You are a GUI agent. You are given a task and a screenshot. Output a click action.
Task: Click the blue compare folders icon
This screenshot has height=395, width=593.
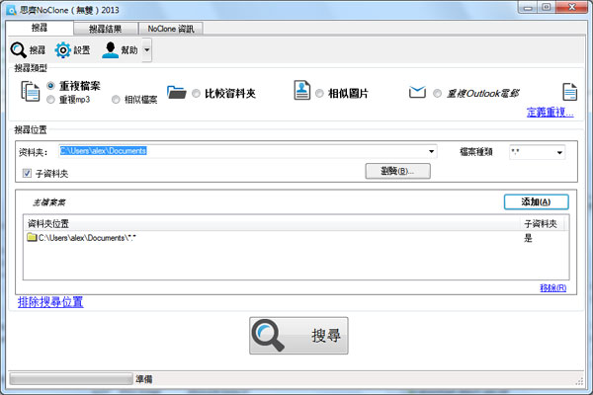(176, 92)
